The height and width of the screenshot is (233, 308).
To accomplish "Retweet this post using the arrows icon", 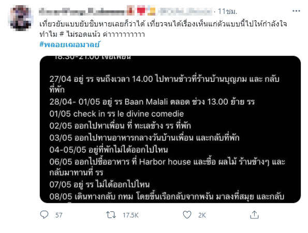I will point(111,215).
